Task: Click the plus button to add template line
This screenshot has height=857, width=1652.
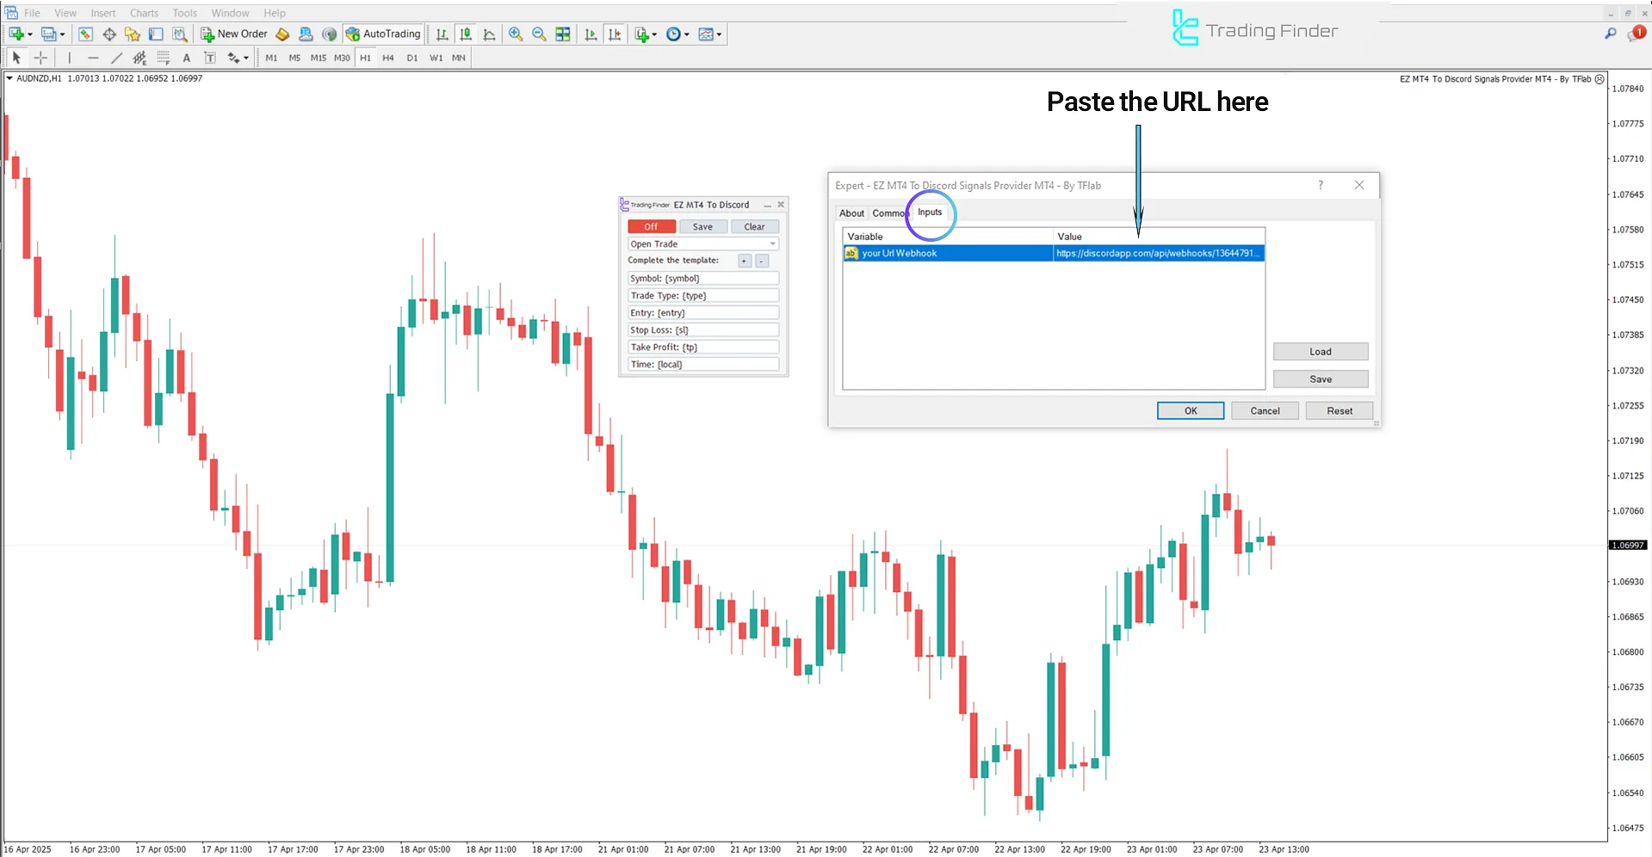Action: tap(745, 261)
